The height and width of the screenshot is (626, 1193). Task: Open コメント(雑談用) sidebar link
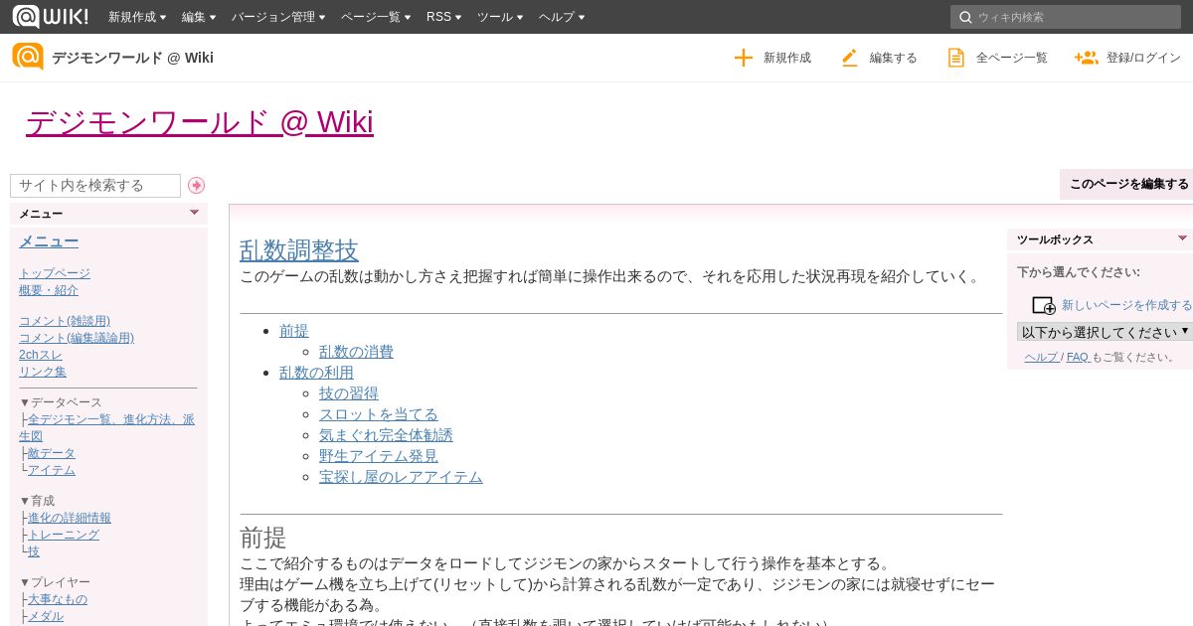(65, 321)
